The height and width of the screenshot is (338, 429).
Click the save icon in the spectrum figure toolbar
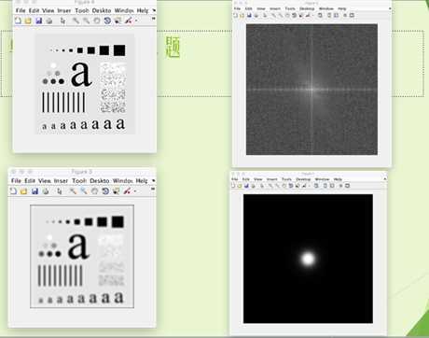(249, 15)
